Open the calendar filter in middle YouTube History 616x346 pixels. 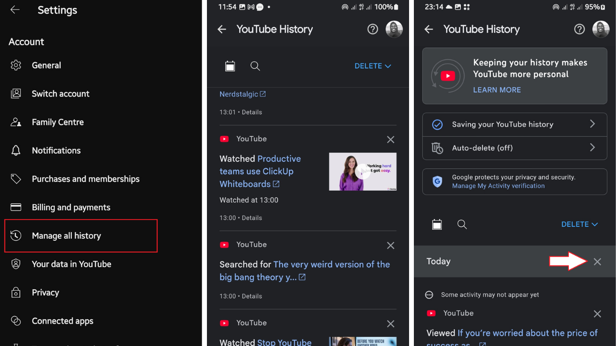coord(230,66)
